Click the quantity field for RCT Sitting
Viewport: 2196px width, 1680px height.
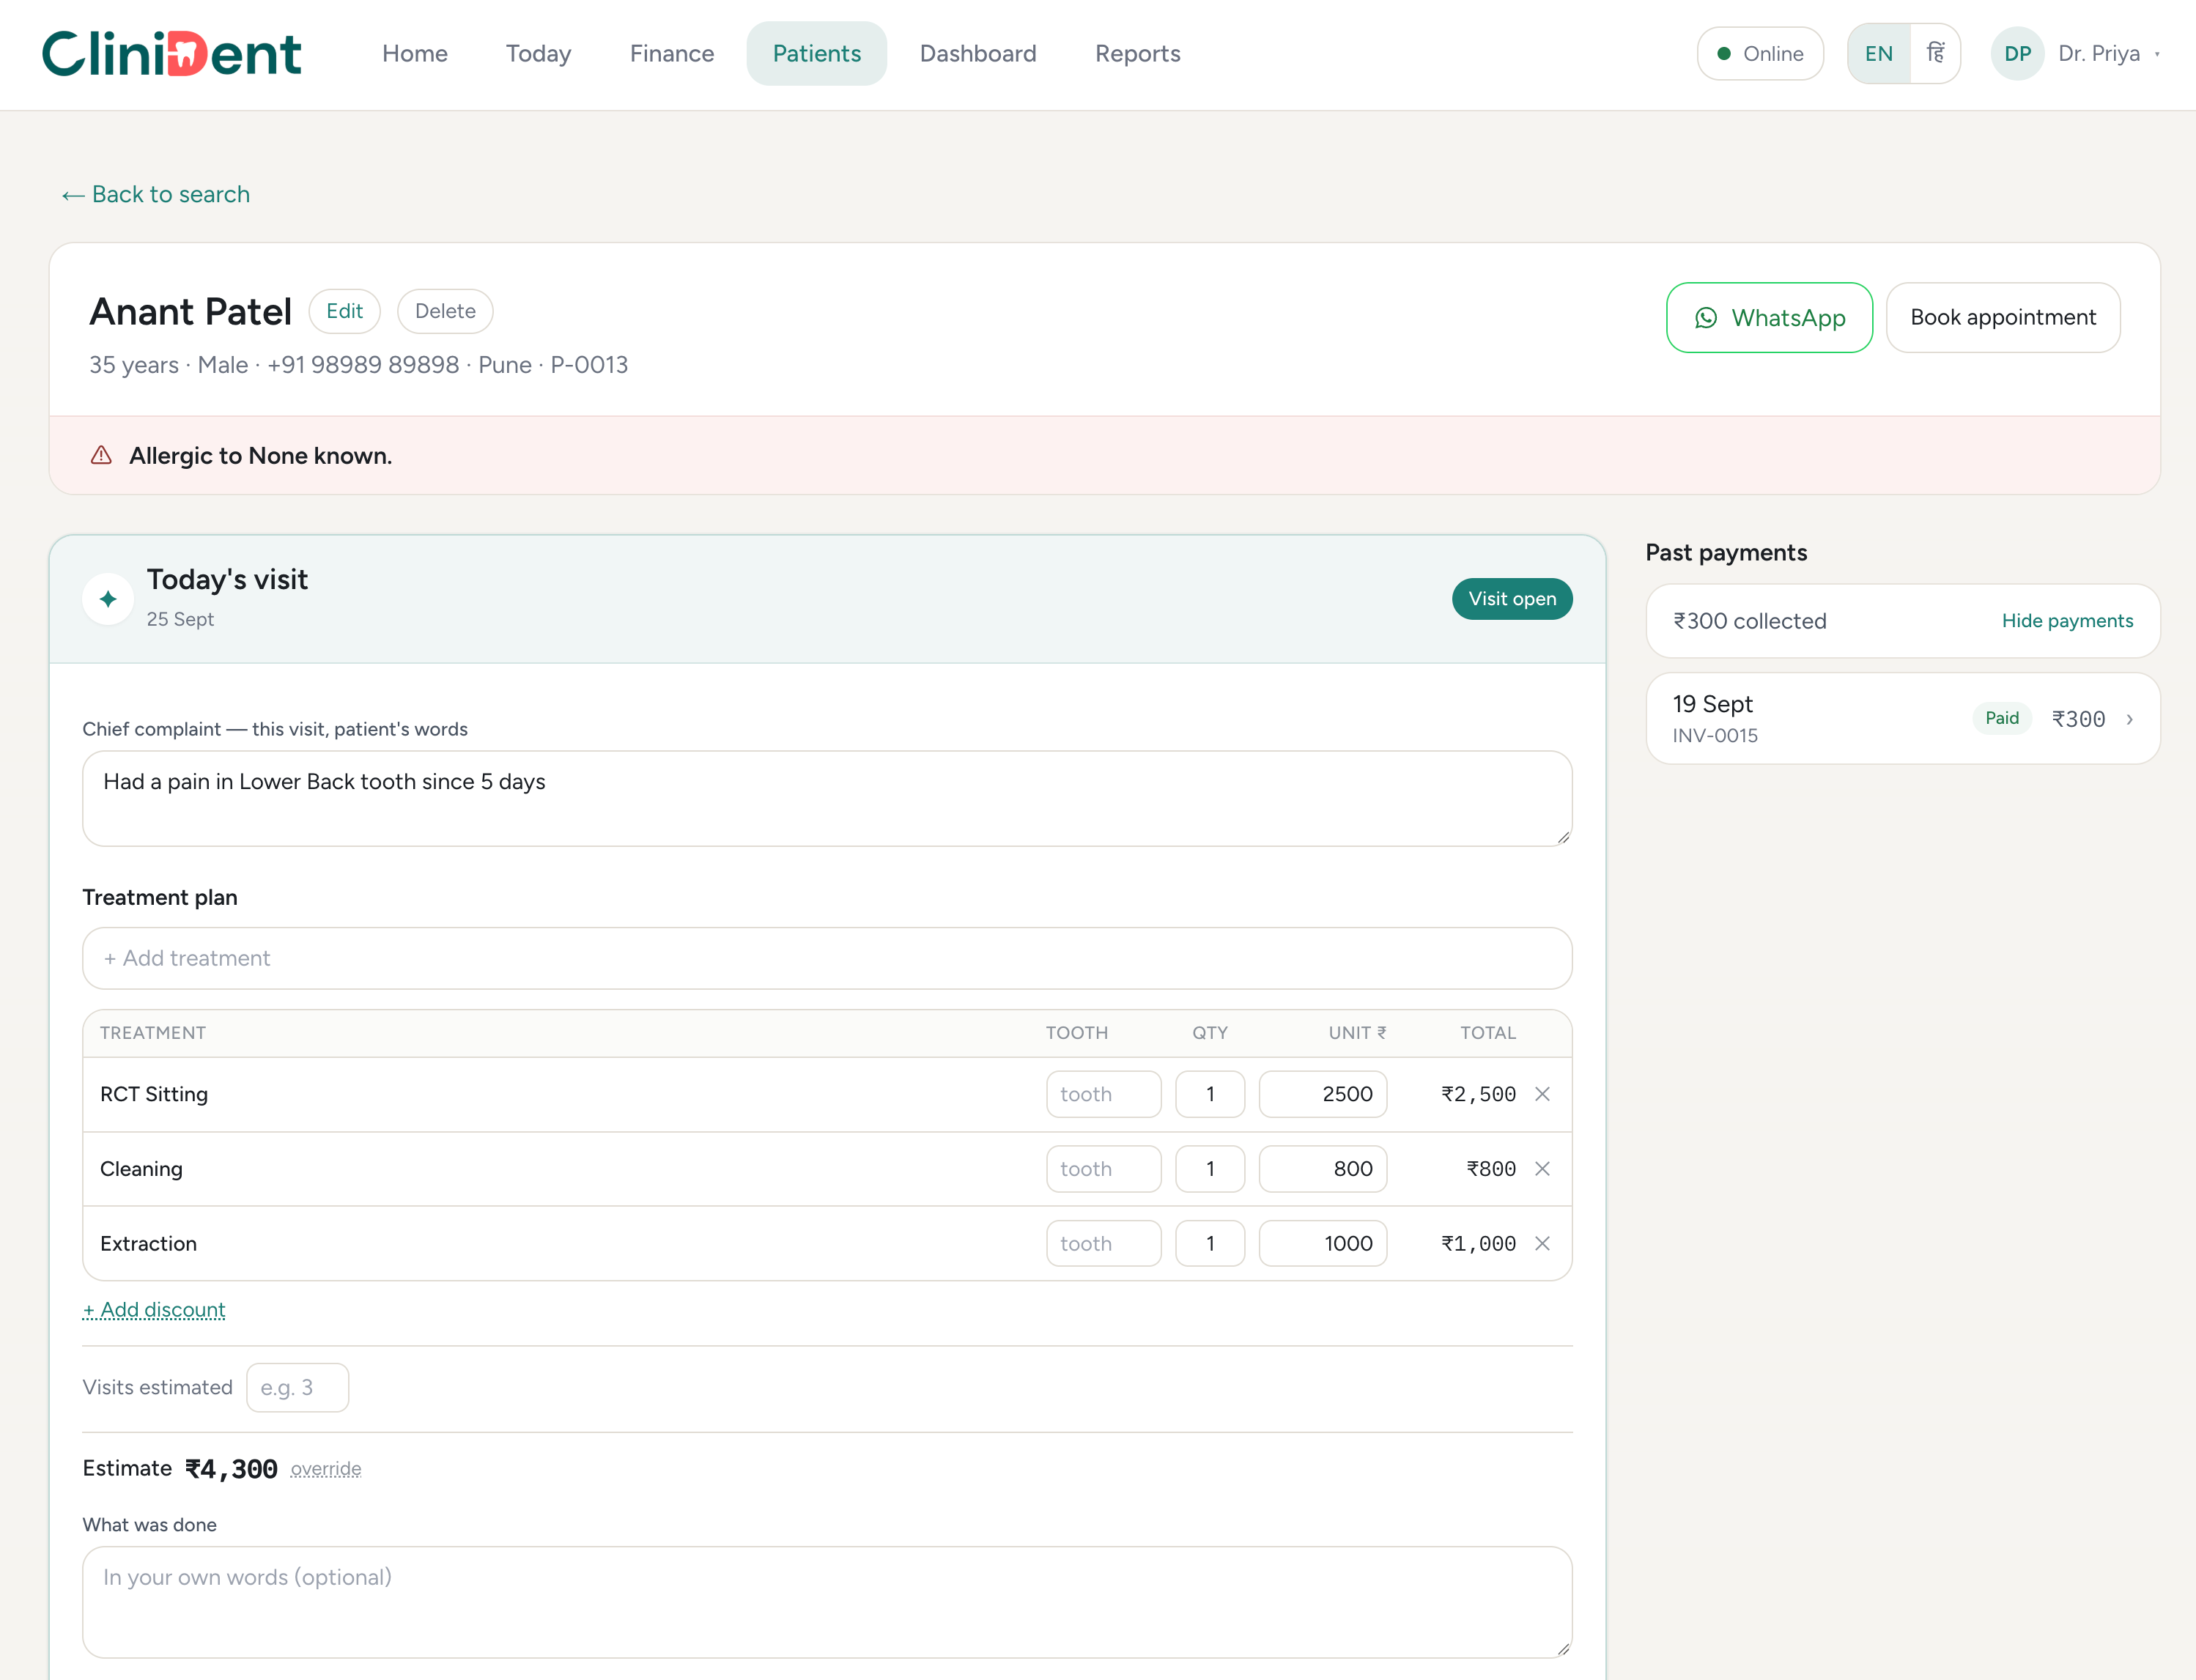click(x=1210, y=1094)
